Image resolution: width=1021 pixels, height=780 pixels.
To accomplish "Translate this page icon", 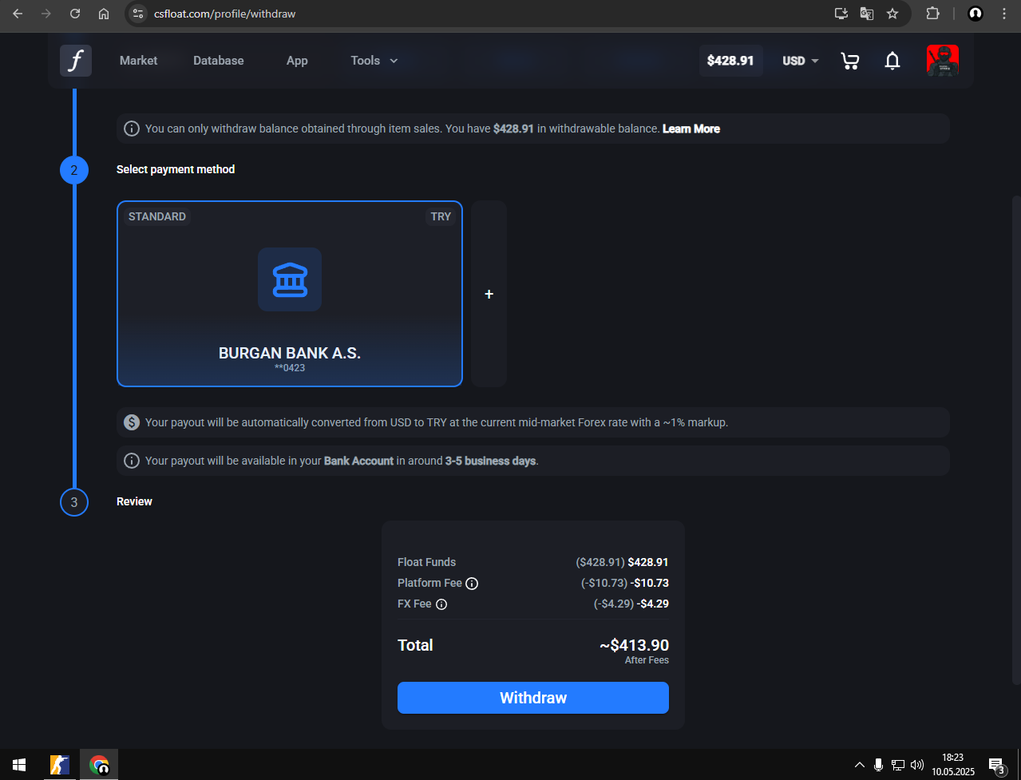I will [x=866, y=14].
